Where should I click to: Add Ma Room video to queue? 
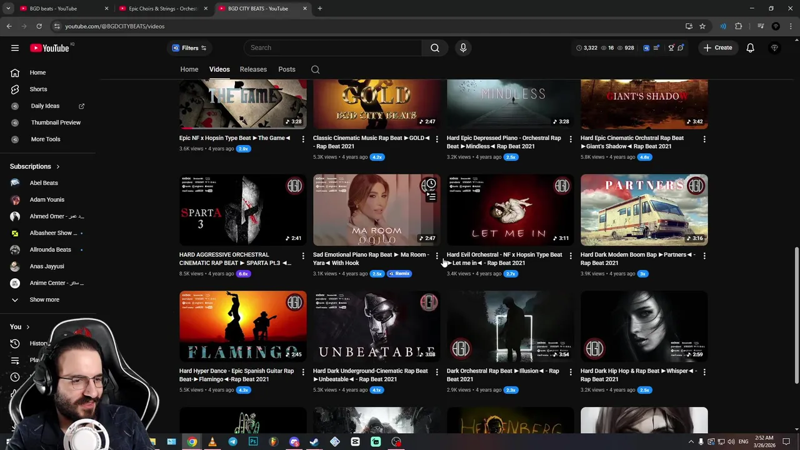click(431, 197)
